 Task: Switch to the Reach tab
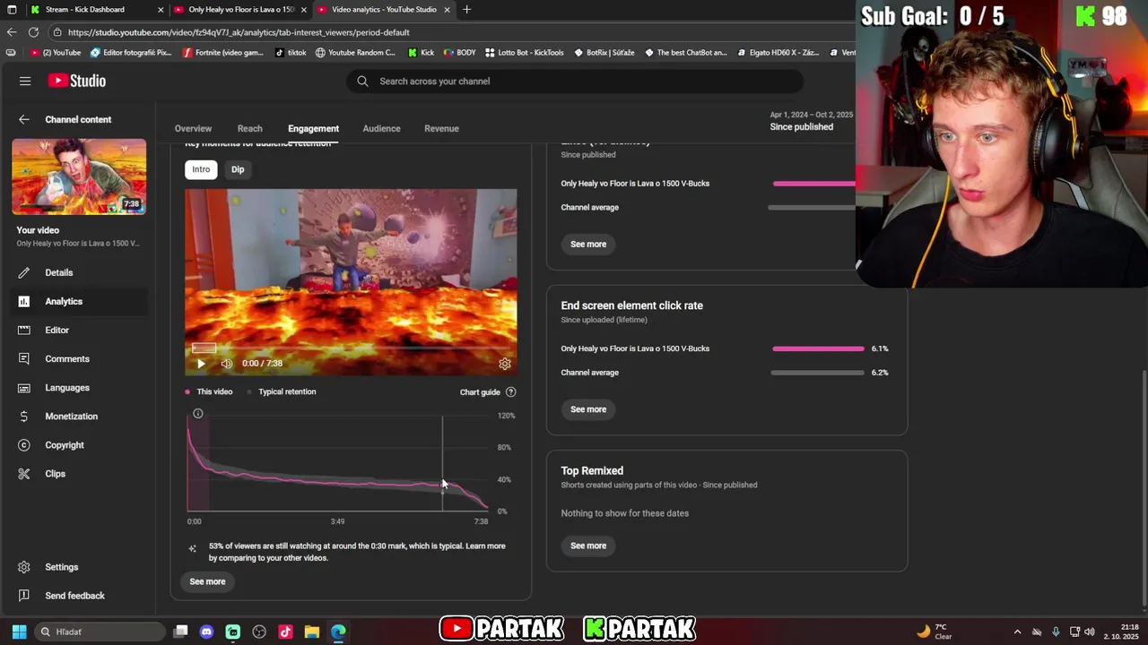tap(250, 128)
